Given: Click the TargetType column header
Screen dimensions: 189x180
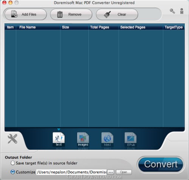Looking at the screenshot, I should pos(174,27).
